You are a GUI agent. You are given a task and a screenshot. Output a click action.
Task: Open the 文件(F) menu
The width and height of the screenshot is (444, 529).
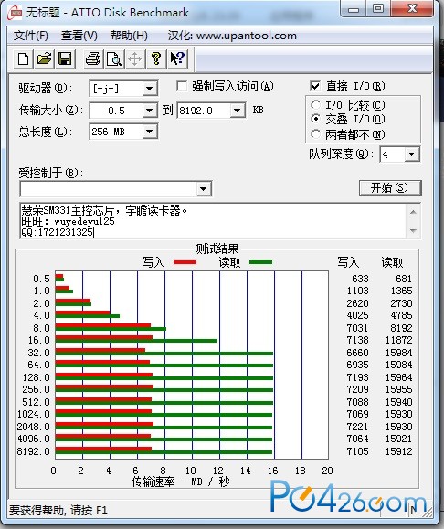click(31, 36)
